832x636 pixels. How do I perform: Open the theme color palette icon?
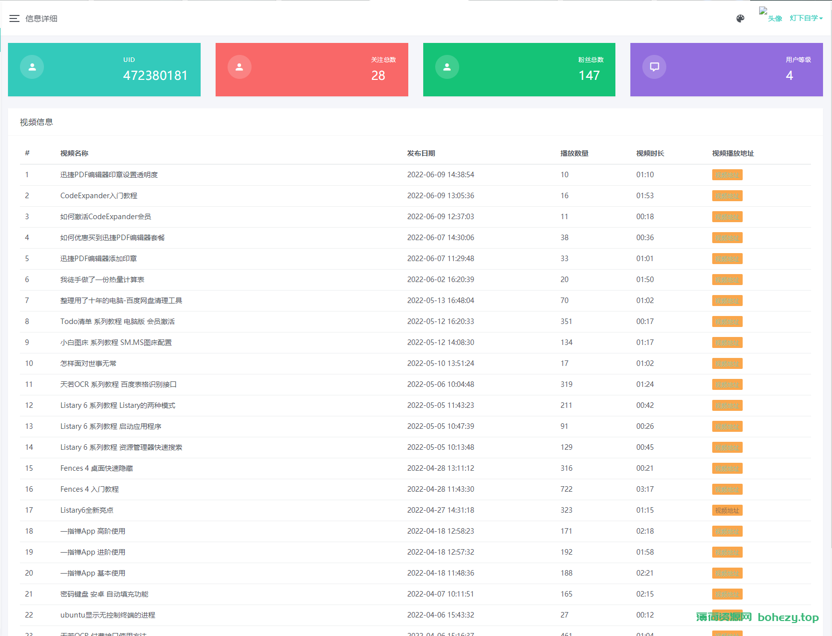(x=740, y=18)
